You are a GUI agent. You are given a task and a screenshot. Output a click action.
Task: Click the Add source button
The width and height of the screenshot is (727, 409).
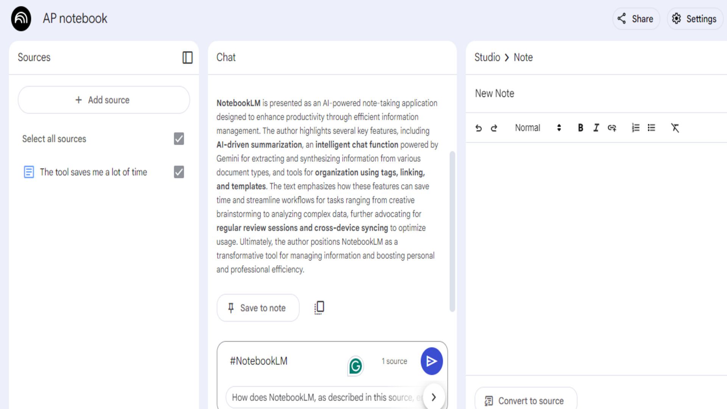click(104, 100)
